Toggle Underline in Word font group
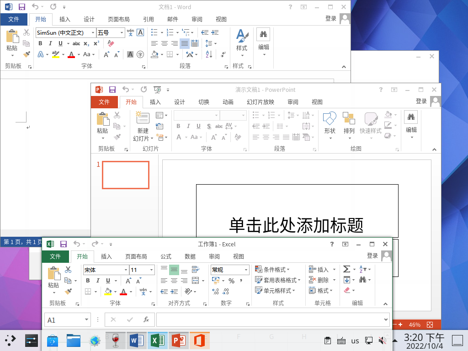The width and height of the screenshot is (468, 351). click(x=61, y=43)
